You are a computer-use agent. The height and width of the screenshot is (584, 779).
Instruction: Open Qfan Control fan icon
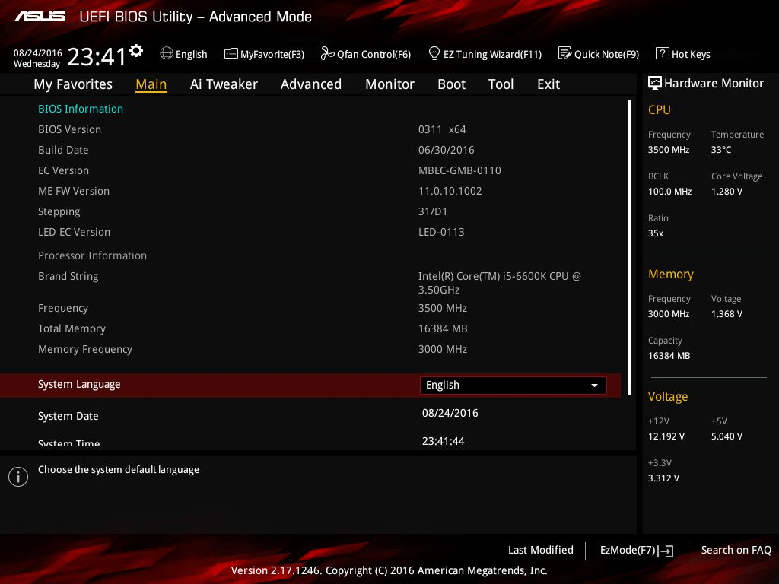327,54
